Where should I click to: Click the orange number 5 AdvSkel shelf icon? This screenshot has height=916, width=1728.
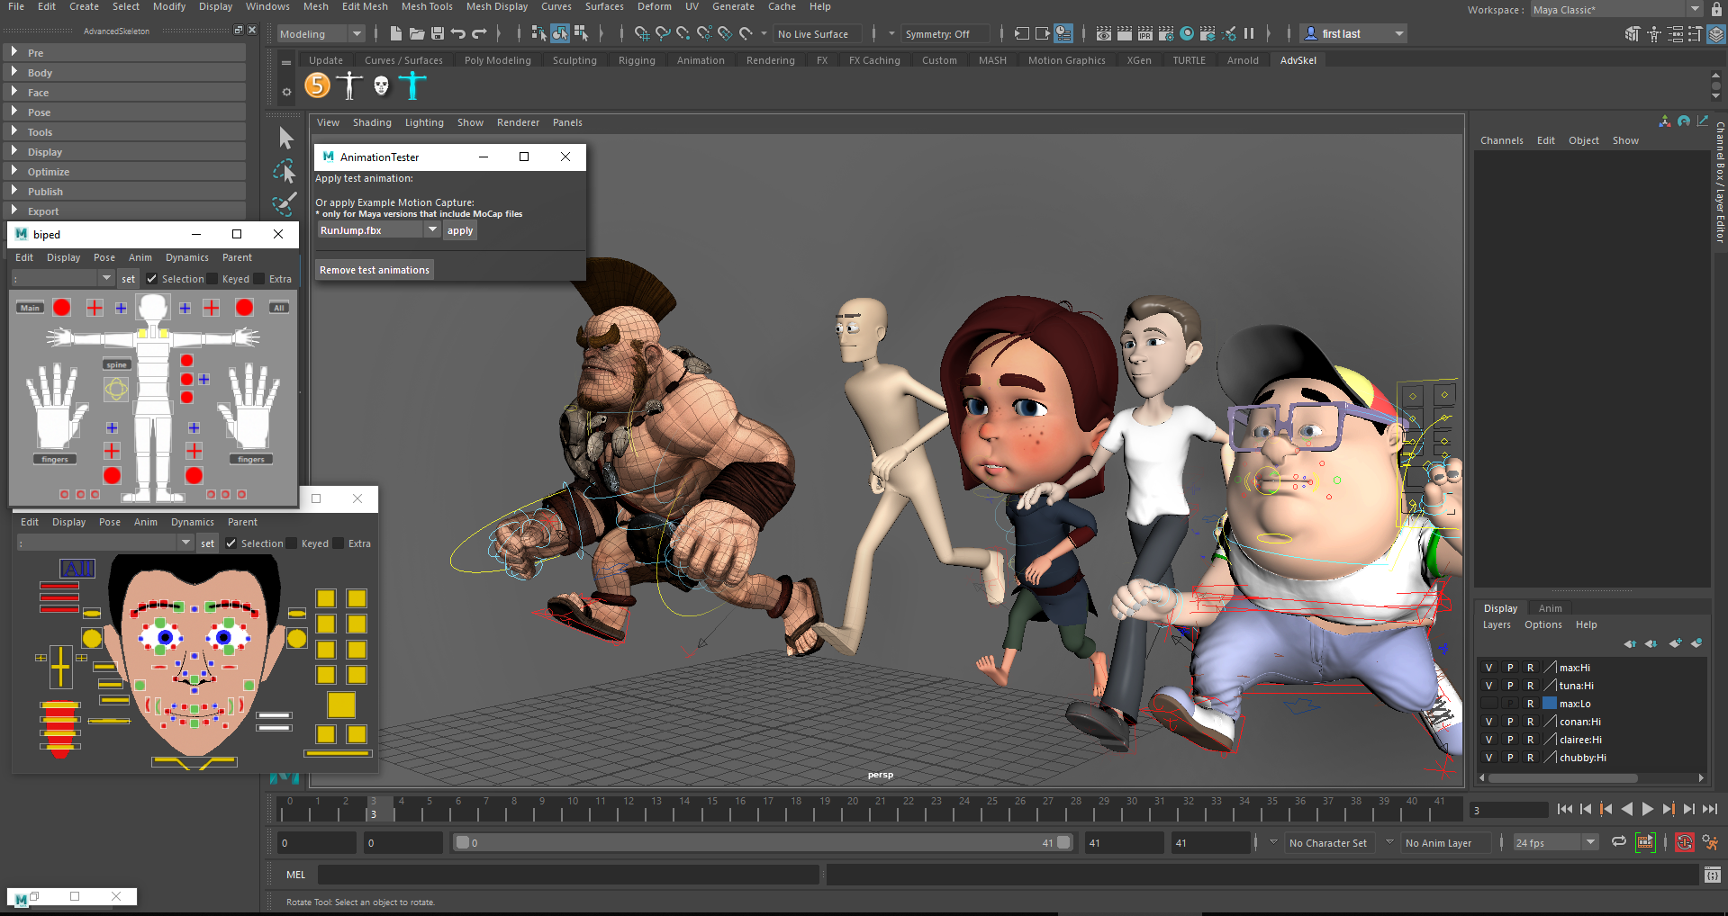point(317,85)
